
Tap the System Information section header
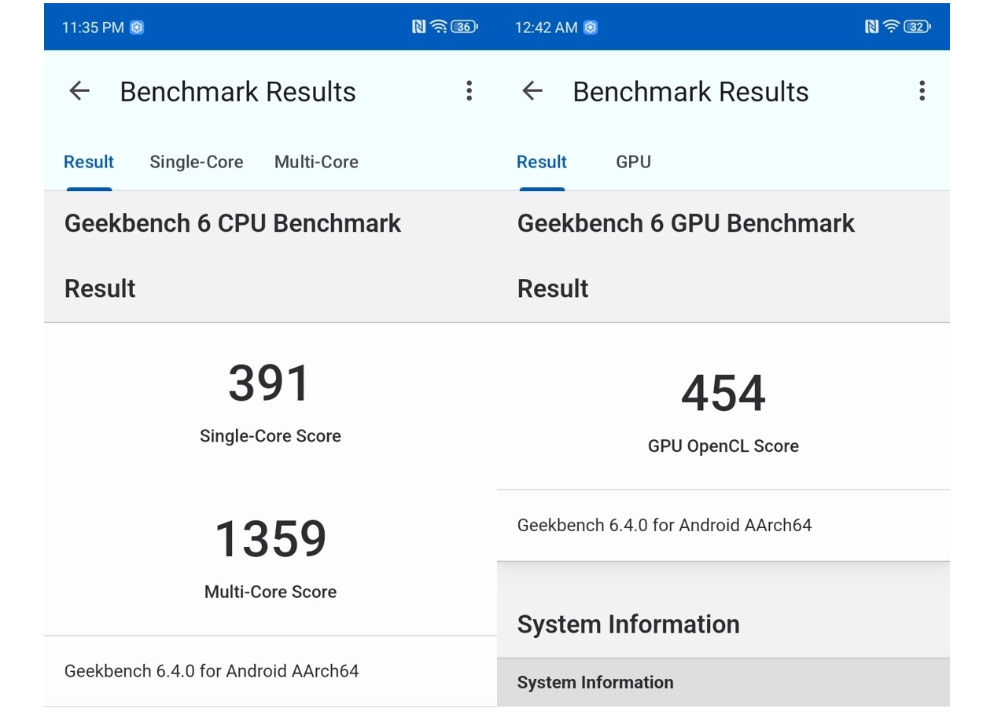tap(628, 625)
